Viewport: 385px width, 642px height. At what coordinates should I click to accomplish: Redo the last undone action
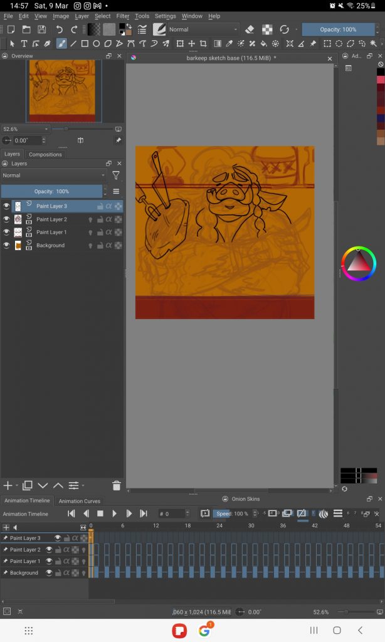[74, 29]
